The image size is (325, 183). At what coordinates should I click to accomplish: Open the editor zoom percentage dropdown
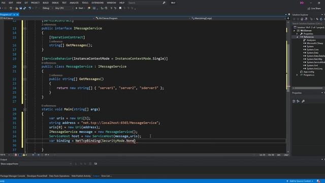tap(5, 155)
